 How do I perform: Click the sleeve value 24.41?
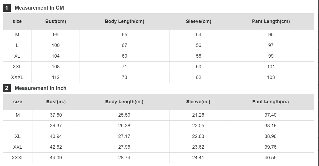(198, 158)
